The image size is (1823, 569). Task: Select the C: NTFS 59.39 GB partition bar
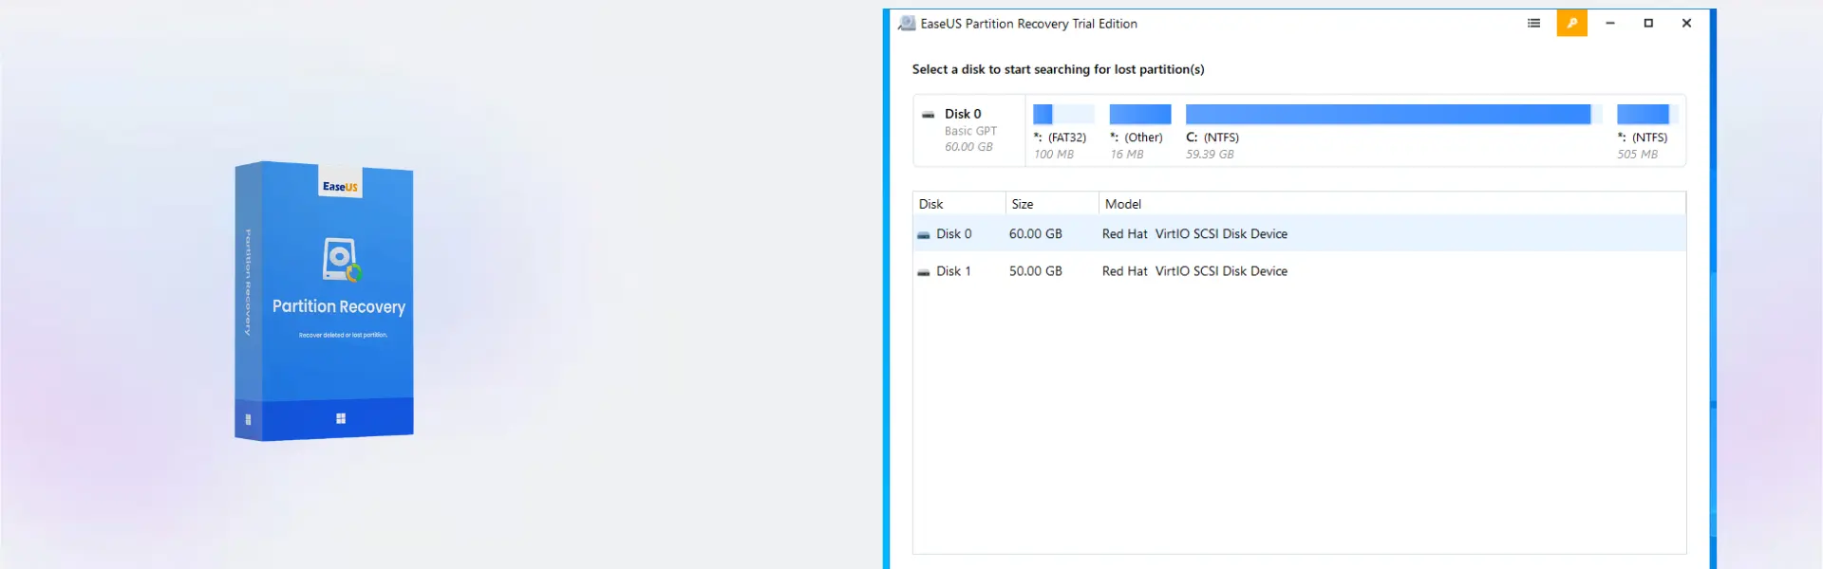coord(1394,115)
